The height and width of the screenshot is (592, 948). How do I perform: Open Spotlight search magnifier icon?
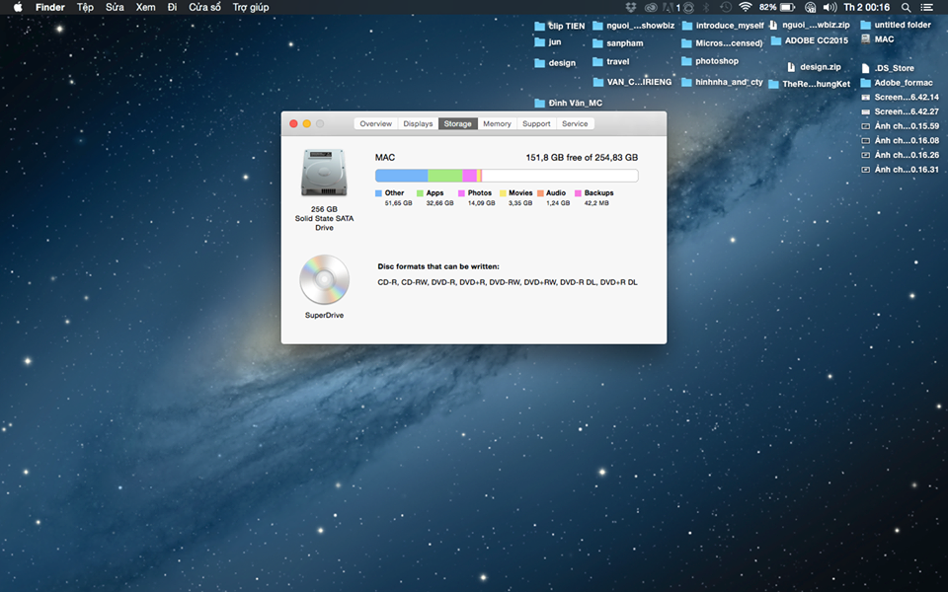[x=906, y=7]
